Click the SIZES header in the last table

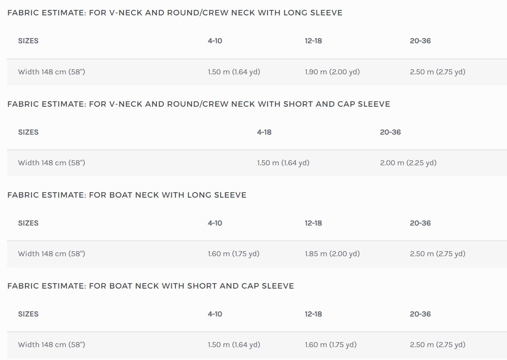28,314
